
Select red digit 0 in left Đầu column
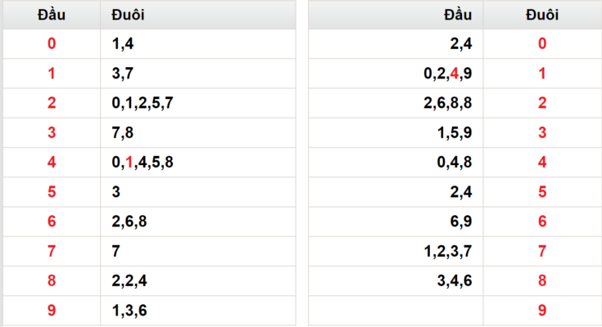pyautogui.click(x=52, y=43)
